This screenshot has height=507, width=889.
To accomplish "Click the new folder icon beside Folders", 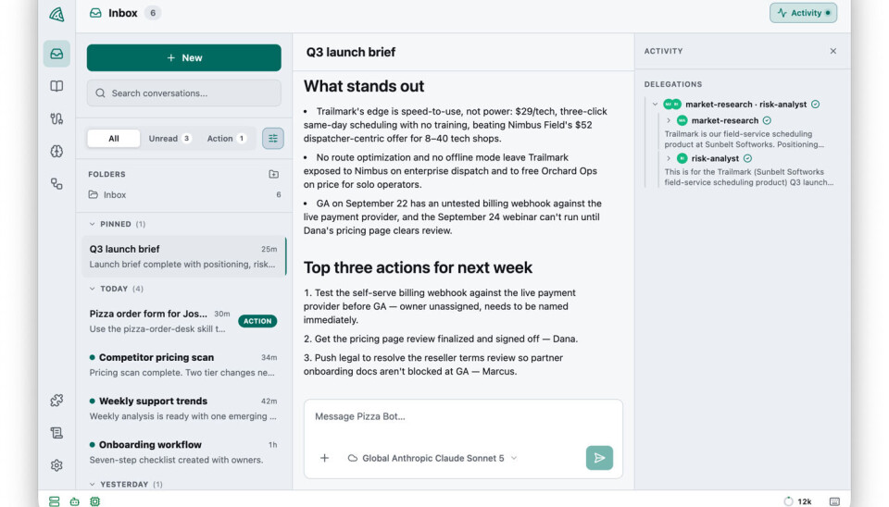I will pos(274,174).
